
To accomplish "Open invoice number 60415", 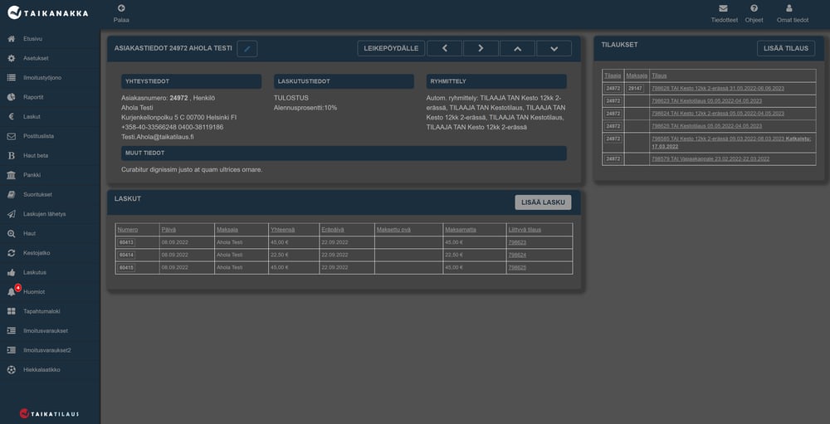I will [x=126, y=267].
